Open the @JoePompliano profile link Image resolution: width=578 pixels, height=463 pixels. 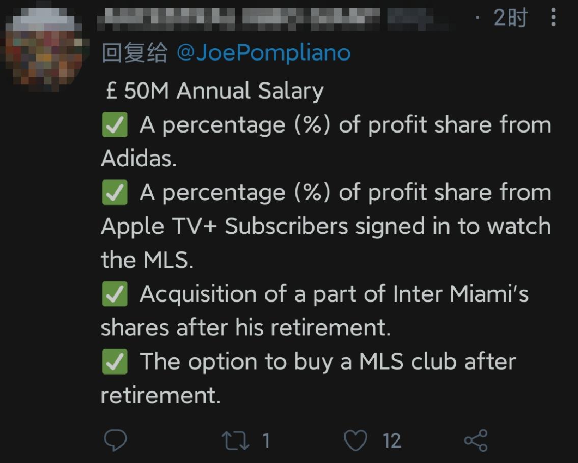click(263, 52)
